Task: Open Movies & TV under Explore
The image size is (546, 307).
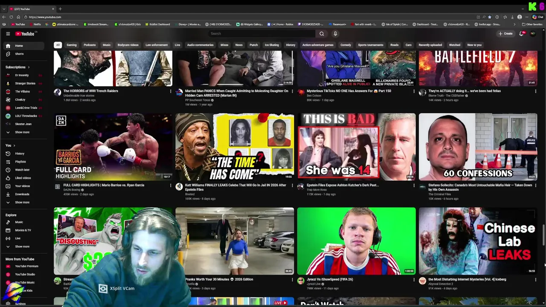Action: (x=23, y=230)
